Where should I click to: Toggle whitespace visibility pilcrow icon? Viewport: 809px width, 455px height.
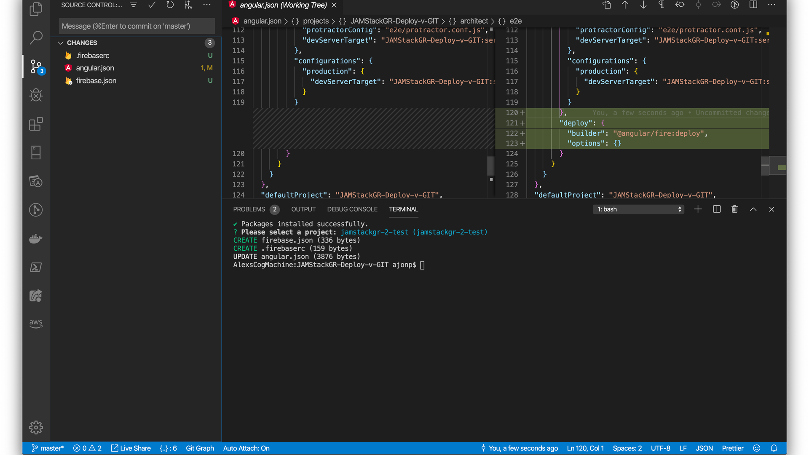[x=661, y=5]
